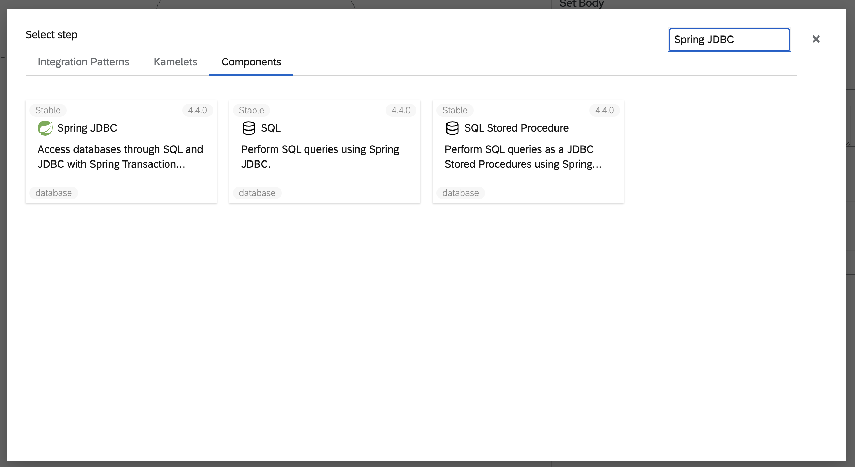The width and height of the screenshot is (855, 467).
Task: Click the search field containing Spring JDBC
Action: point(729,40)
